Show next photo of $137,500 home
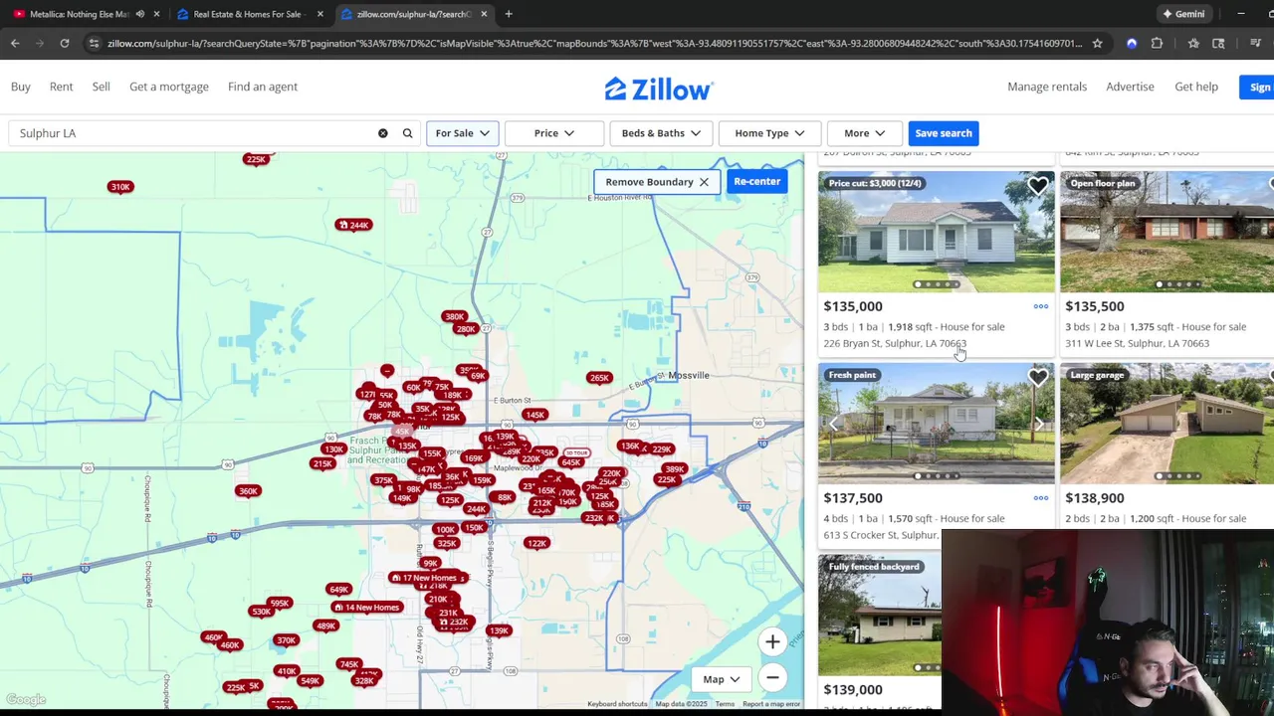 pyautogui.click(x=1038, y=424)
